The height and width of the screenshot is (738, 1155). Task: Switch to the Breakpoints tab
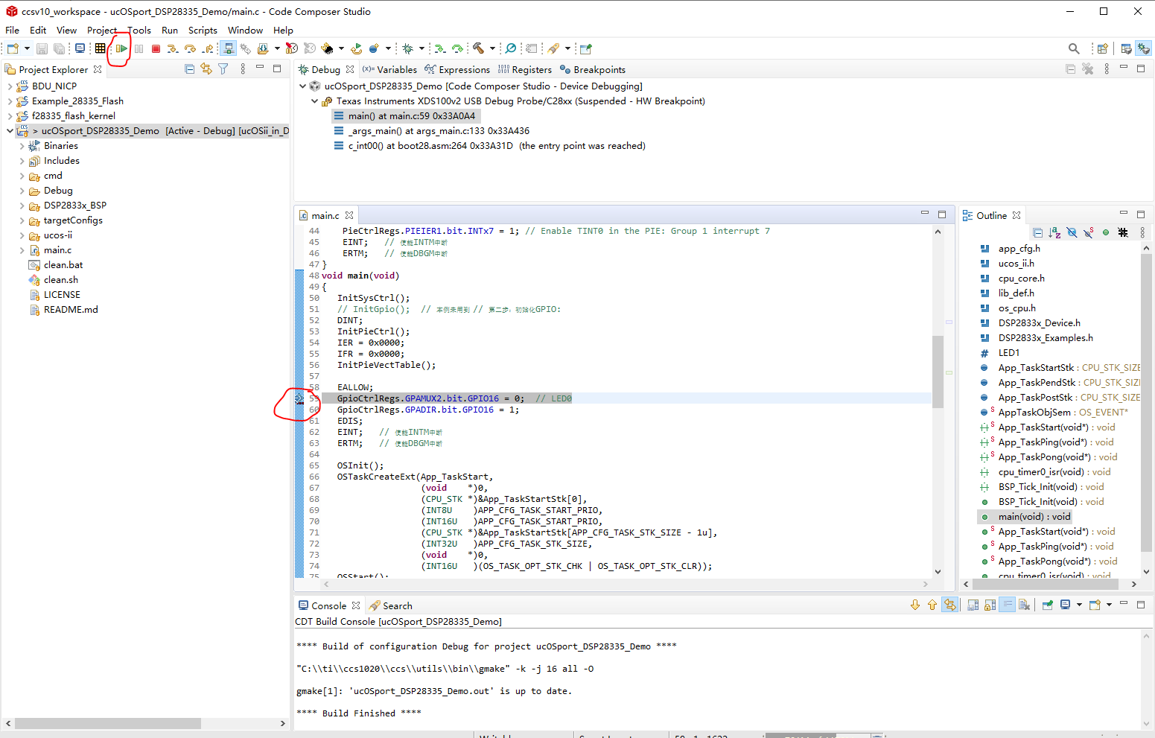pyautogui.click(x=593, y=69)
